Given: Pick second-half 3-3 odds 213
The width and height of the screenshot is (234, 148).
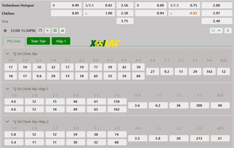Looking at the screenshot, I should click(x=199, y=138).
